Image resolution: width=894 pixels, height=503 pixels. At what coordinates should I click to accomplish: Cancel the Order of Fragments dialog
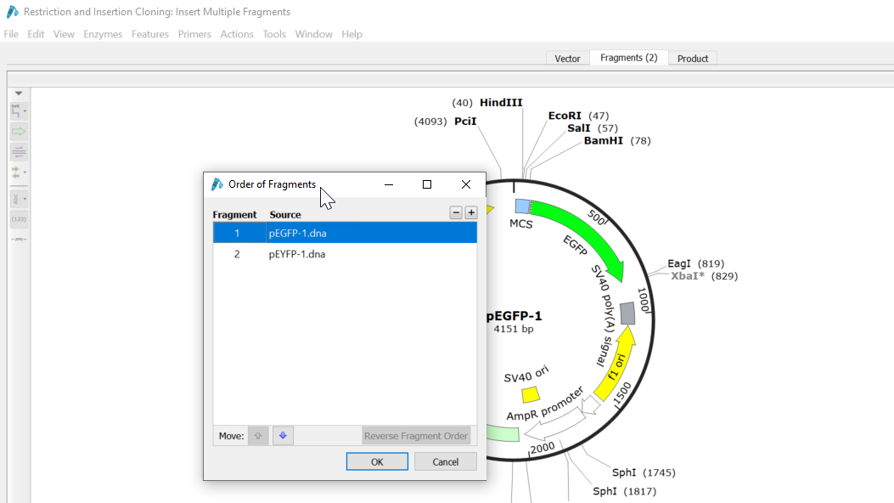445,462
